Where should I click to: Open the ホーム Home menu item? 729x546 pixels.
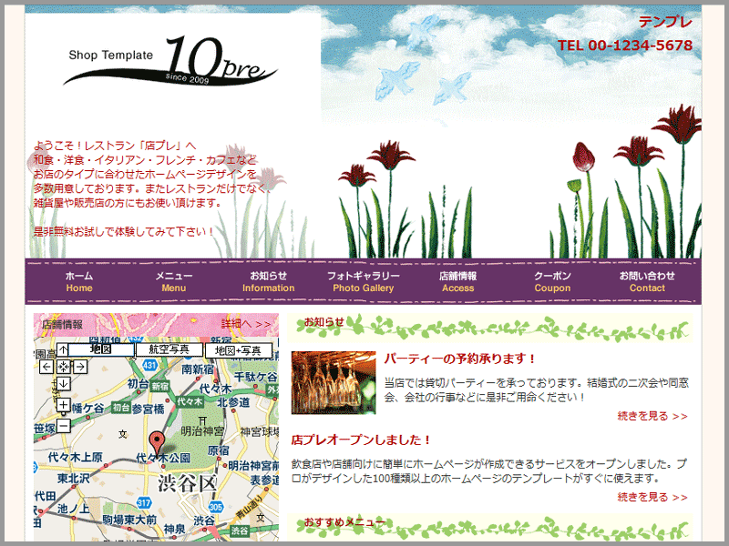79,281
